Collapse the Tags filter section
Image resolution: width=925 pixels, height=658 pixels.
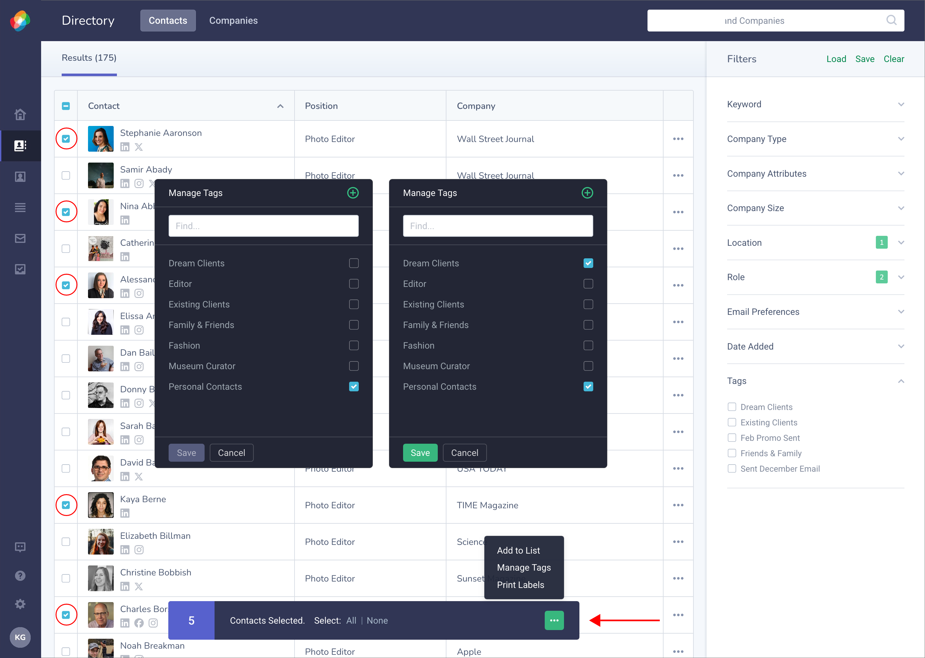click(x=816, y=381)
